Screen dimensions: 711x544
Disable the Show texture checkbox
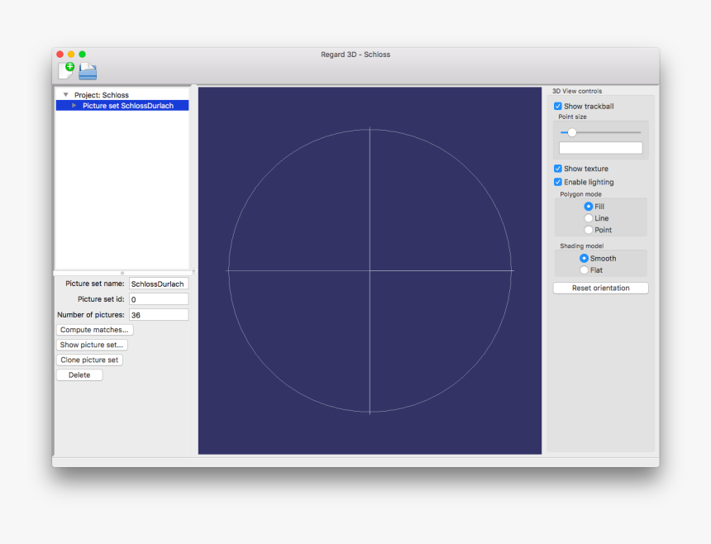point(558,169)
